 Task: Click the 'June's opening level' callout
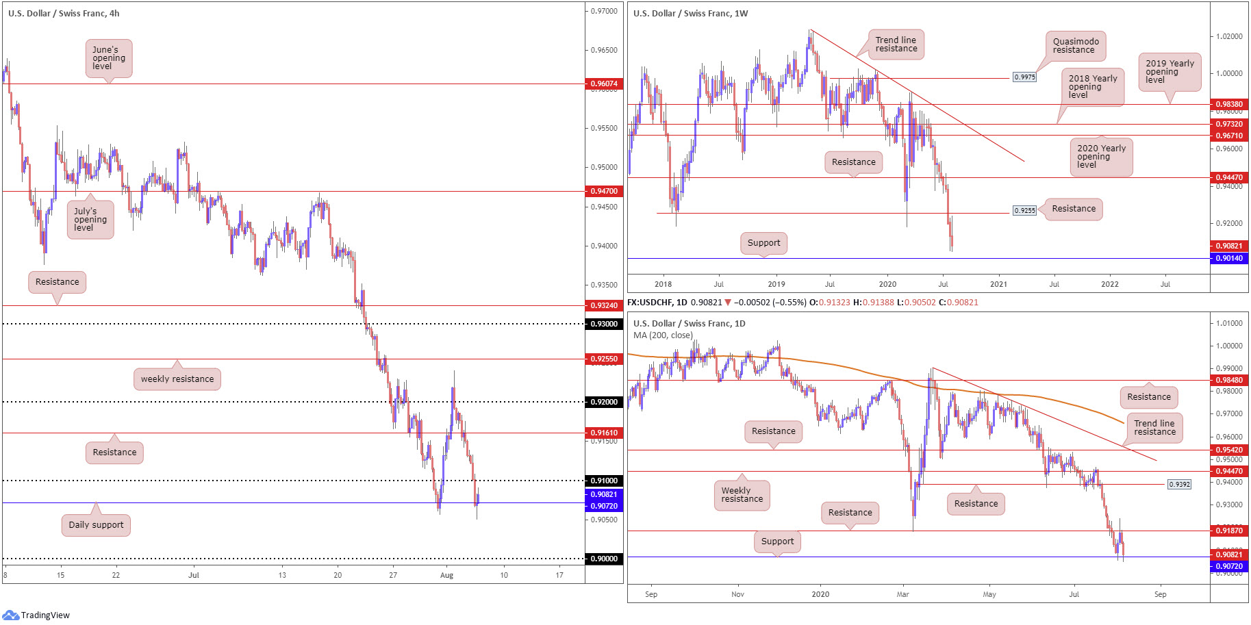(109, 58)
